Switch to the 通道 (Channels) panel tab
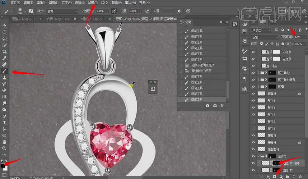The image size is (308, 179). [x=273, y=22]
